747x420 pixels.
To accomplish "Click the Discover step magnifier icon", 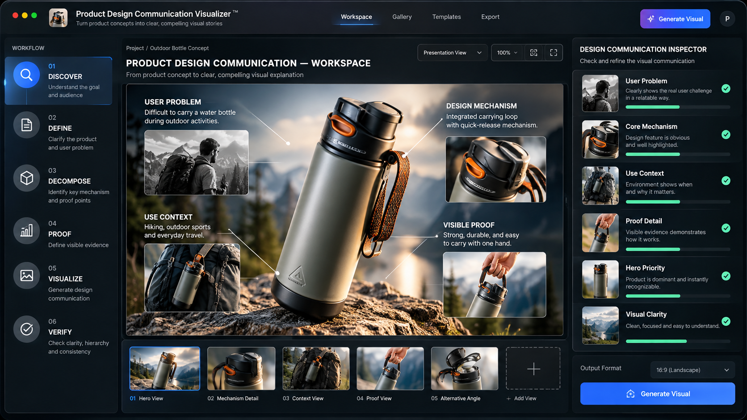I will pos(26,75).
